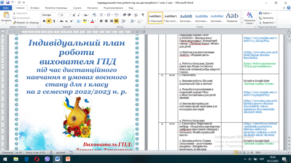Toggle superscript formatting
Viewport: 291px width, 163px height.
pos(71,21)
